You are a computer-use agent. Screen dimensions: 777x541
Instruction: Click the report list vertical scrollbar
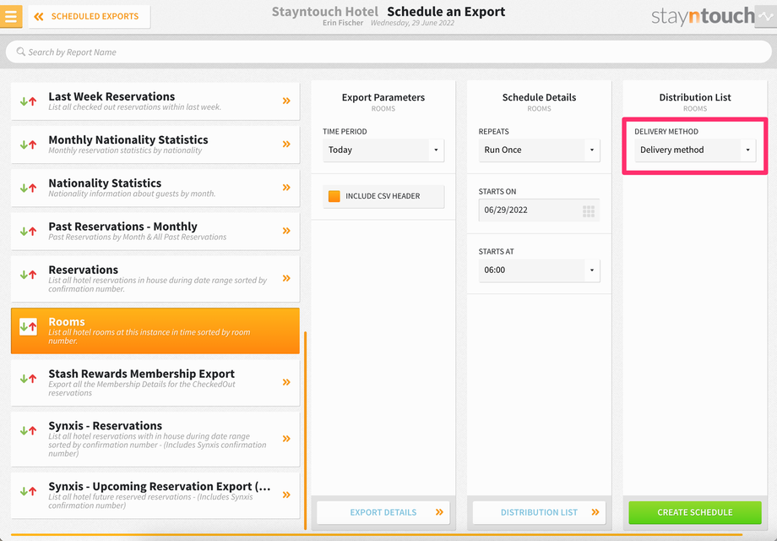305,430
